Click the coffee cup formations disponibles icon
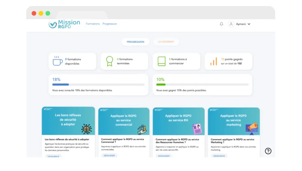 [x=58, y=61]
